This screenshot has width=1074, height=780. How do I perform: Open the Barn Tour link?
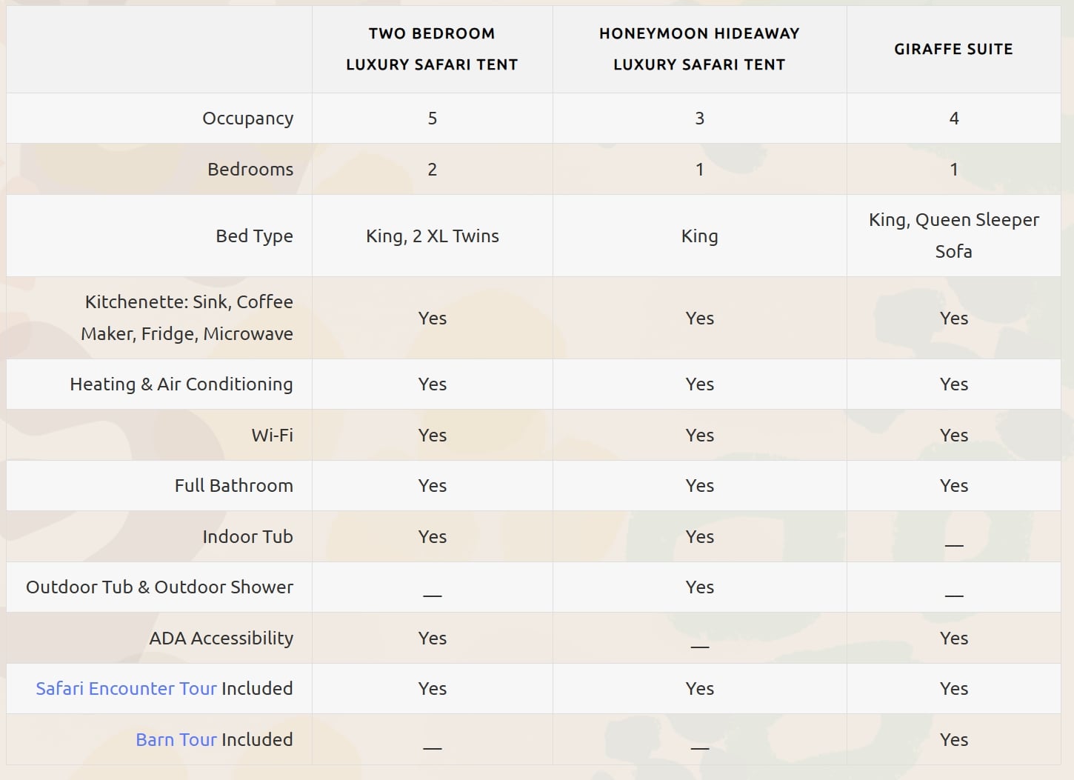point(176,739)
